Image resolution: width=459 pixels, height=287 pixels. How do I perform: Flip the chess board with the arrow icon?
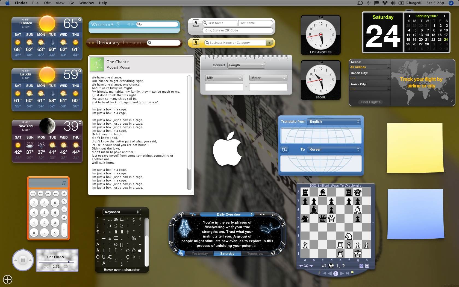pos(367,266)
